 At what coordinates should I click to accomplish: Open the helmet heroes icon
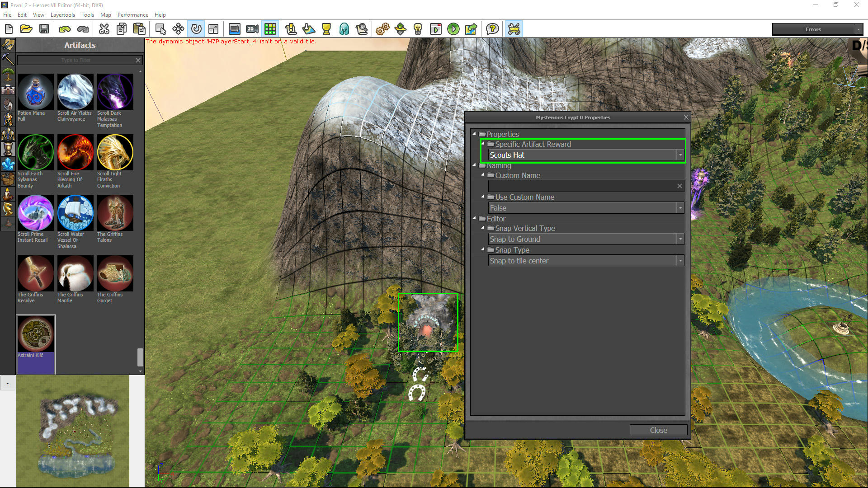click(344, 29)
